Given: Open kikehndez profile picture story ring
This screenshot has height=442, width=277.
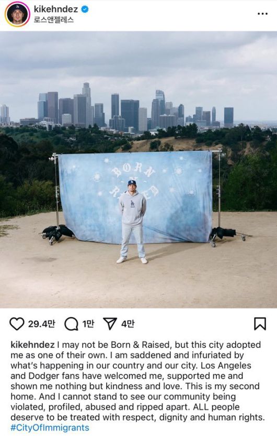Looking at the screenshot, I should pos(17,14).
